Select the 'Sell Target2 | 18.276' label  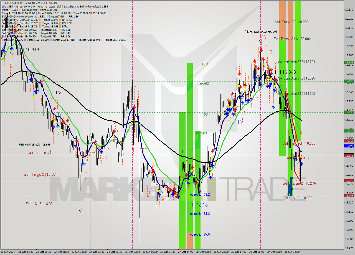pos(299,183)
